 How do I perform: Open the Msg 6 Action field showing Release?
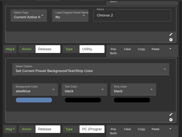pos(48,49)
